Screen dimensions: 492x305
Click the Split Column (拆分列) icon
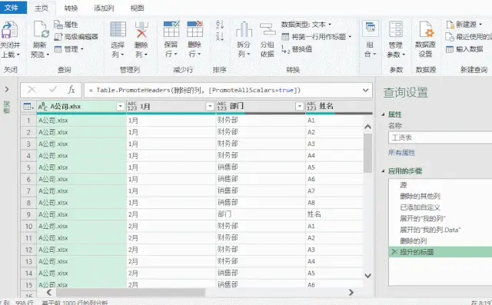(244, 29)
